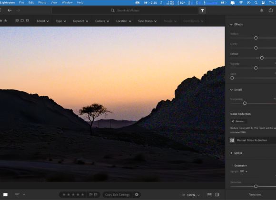Open the Window menu
The width and height of the screenshot is (276, 200).
pos(67,2)
